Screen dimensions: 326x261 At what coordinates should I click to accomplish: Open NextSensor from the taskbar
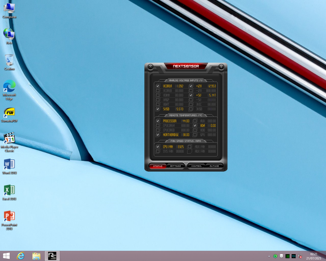pos(52,256)
